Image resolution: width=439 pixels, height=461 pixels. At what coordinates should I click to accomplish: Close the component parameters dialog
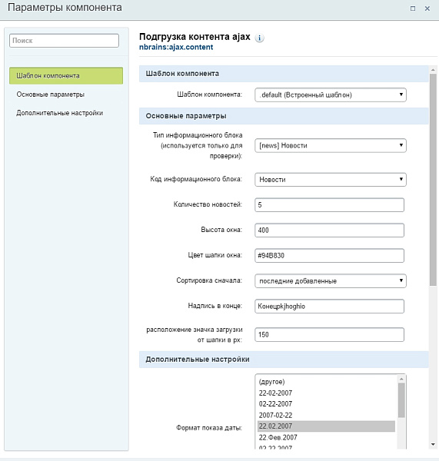427,8
